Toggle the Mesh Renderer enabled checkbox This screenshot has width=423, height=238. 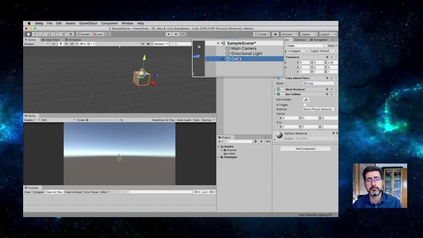(283, 89)
